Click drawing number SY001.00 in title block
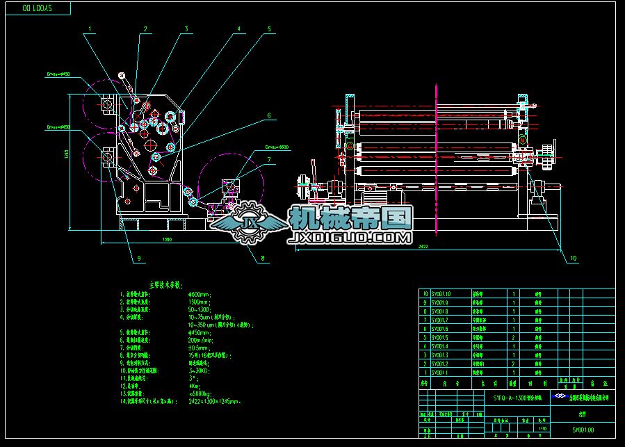Screen dimensions: 625x447 (582, 429)
